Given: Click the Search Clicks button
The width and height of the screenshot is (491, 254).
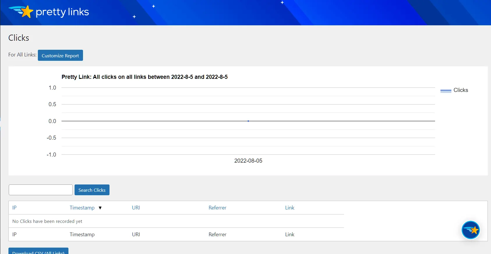Looking at the screenshot, I should 92,190.
